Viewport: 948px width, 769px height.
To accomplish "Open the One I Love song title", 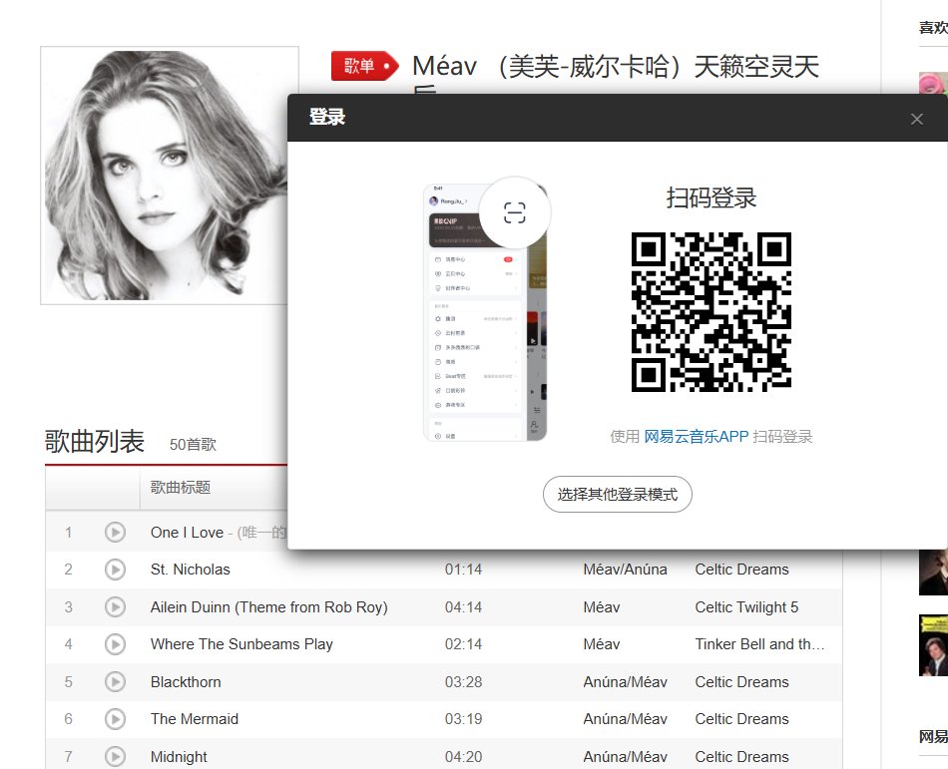I will pyautogui.click(x=187, y=533).
